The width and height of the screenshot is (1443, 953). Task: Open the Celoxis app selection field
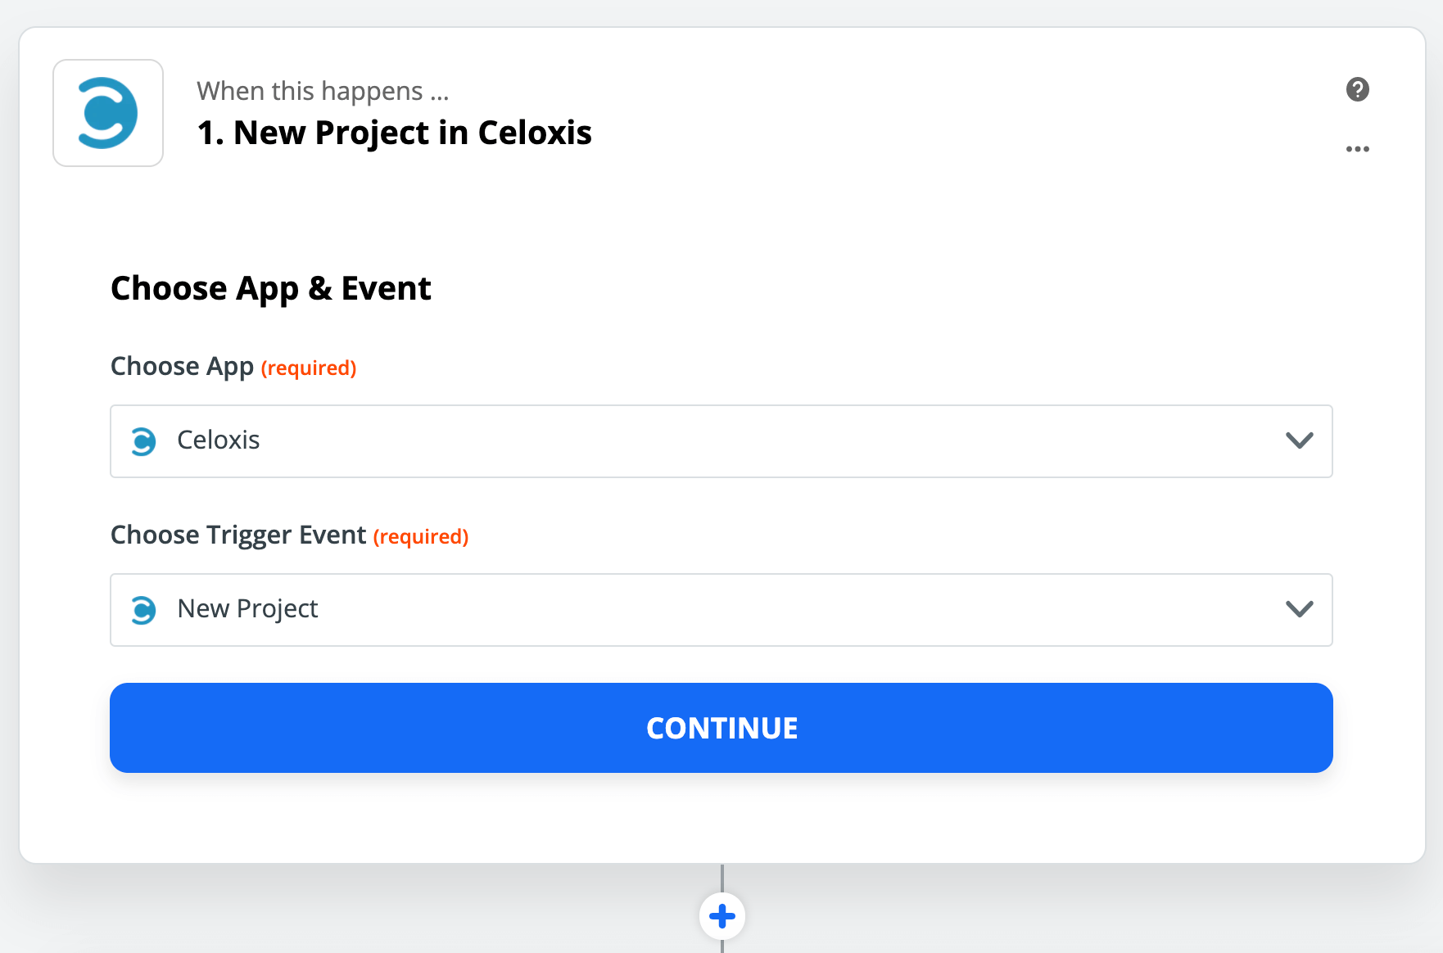click(x=721, y=441)
